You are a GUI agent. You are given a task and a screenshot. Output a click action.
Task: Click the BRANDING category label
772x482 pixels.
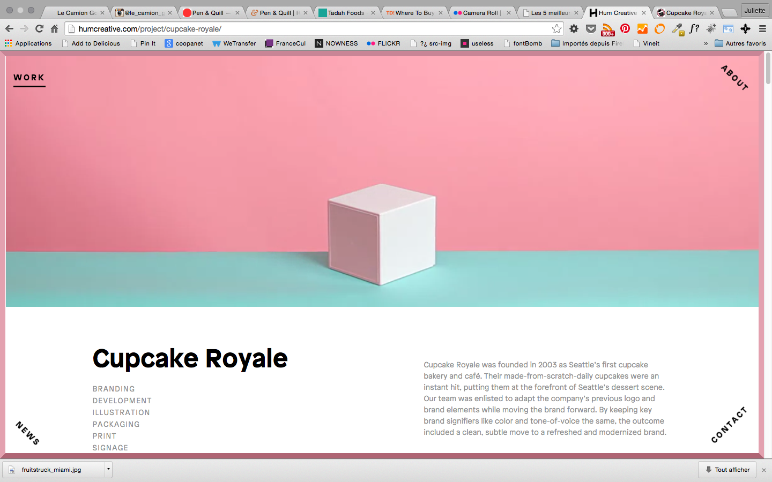pyautogui.click(x=114, y=389)
